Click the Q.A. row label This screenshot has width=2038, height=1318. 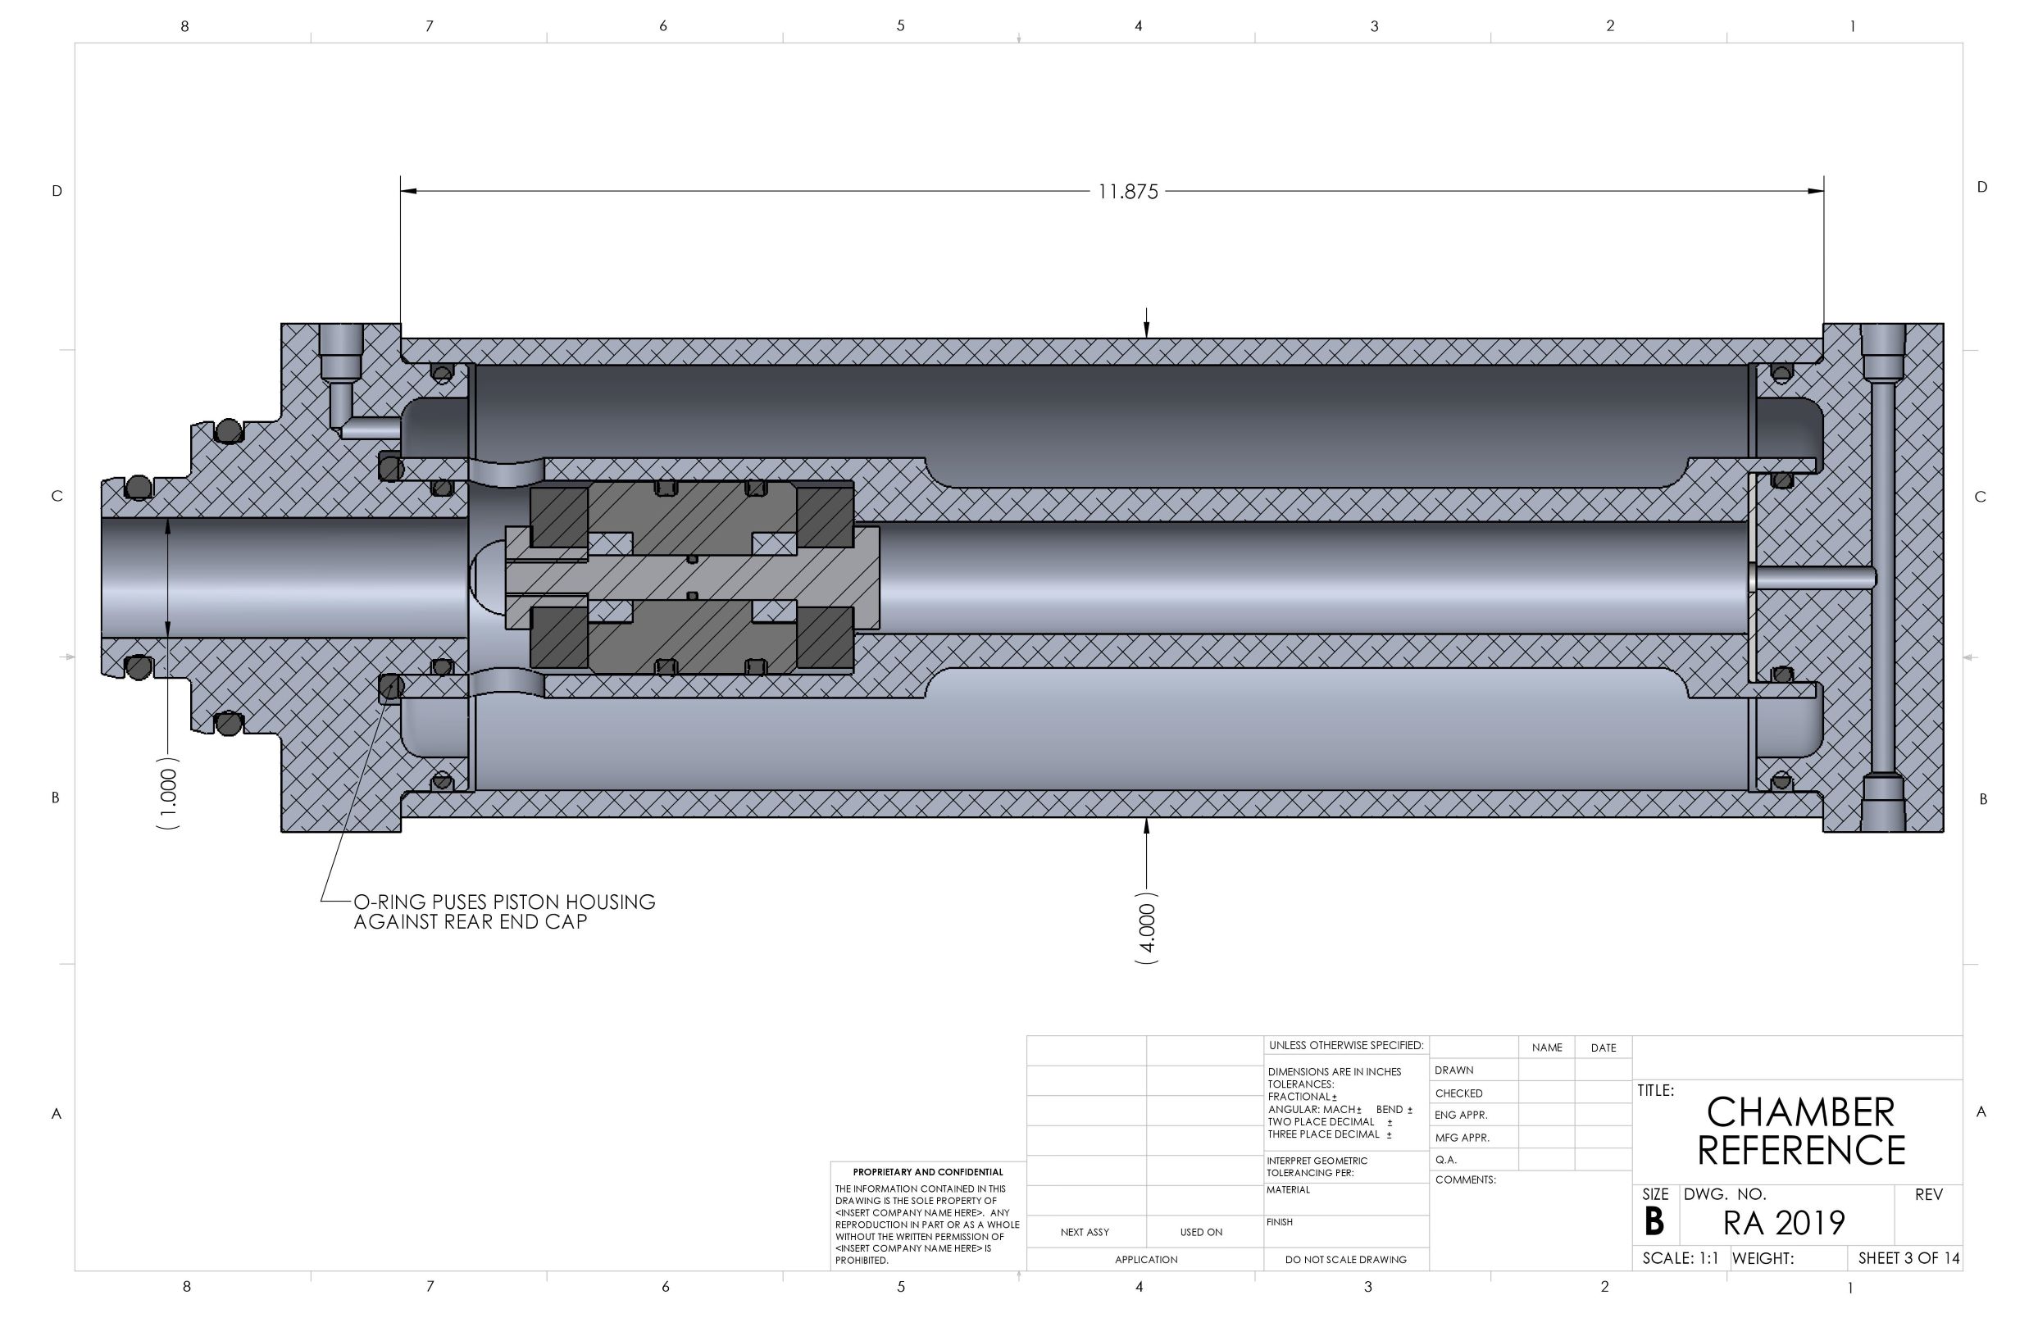(1447, 1160)
